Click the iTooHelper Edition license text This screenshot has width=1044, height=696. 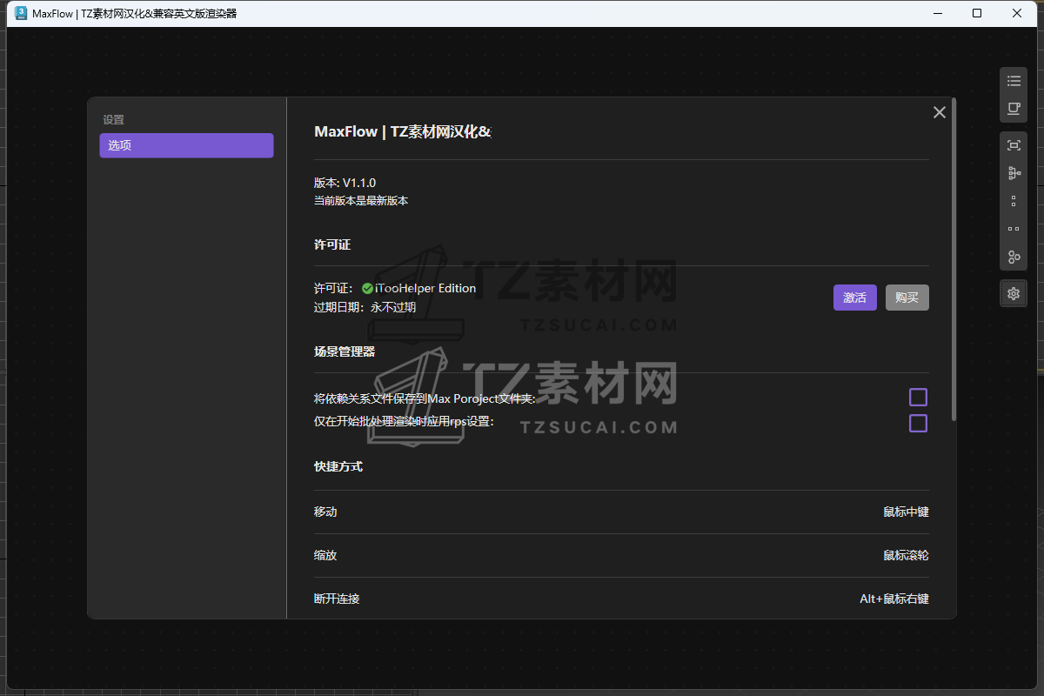tap(425, 288)
